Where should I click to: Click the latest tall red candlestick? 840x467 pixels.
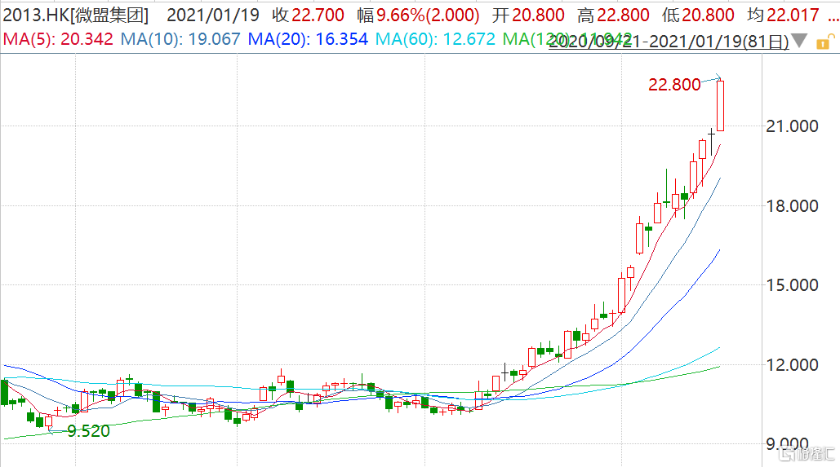720,105
